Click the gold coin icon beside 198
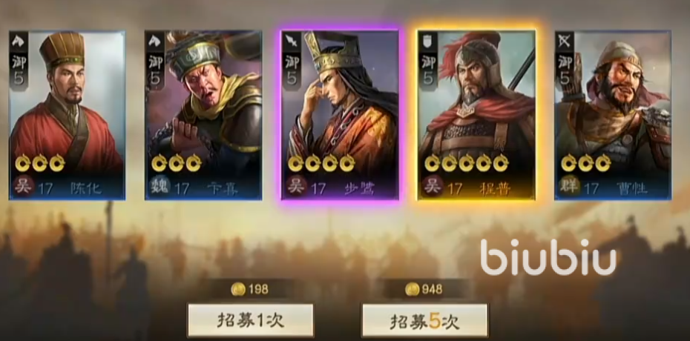690x341 pixels. pyautogui.click(x=238, y=289)
